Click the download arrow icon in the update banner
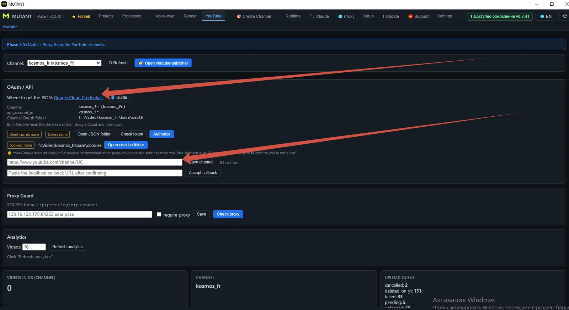569x310 pixels. (x=471, y=17)
